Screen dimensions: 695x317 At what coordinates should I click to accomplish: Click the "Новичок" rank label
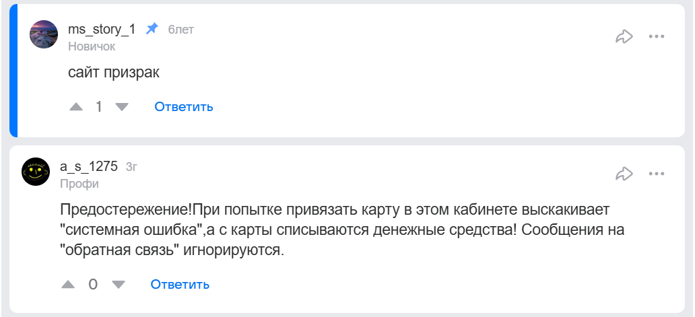click(92, 46)
